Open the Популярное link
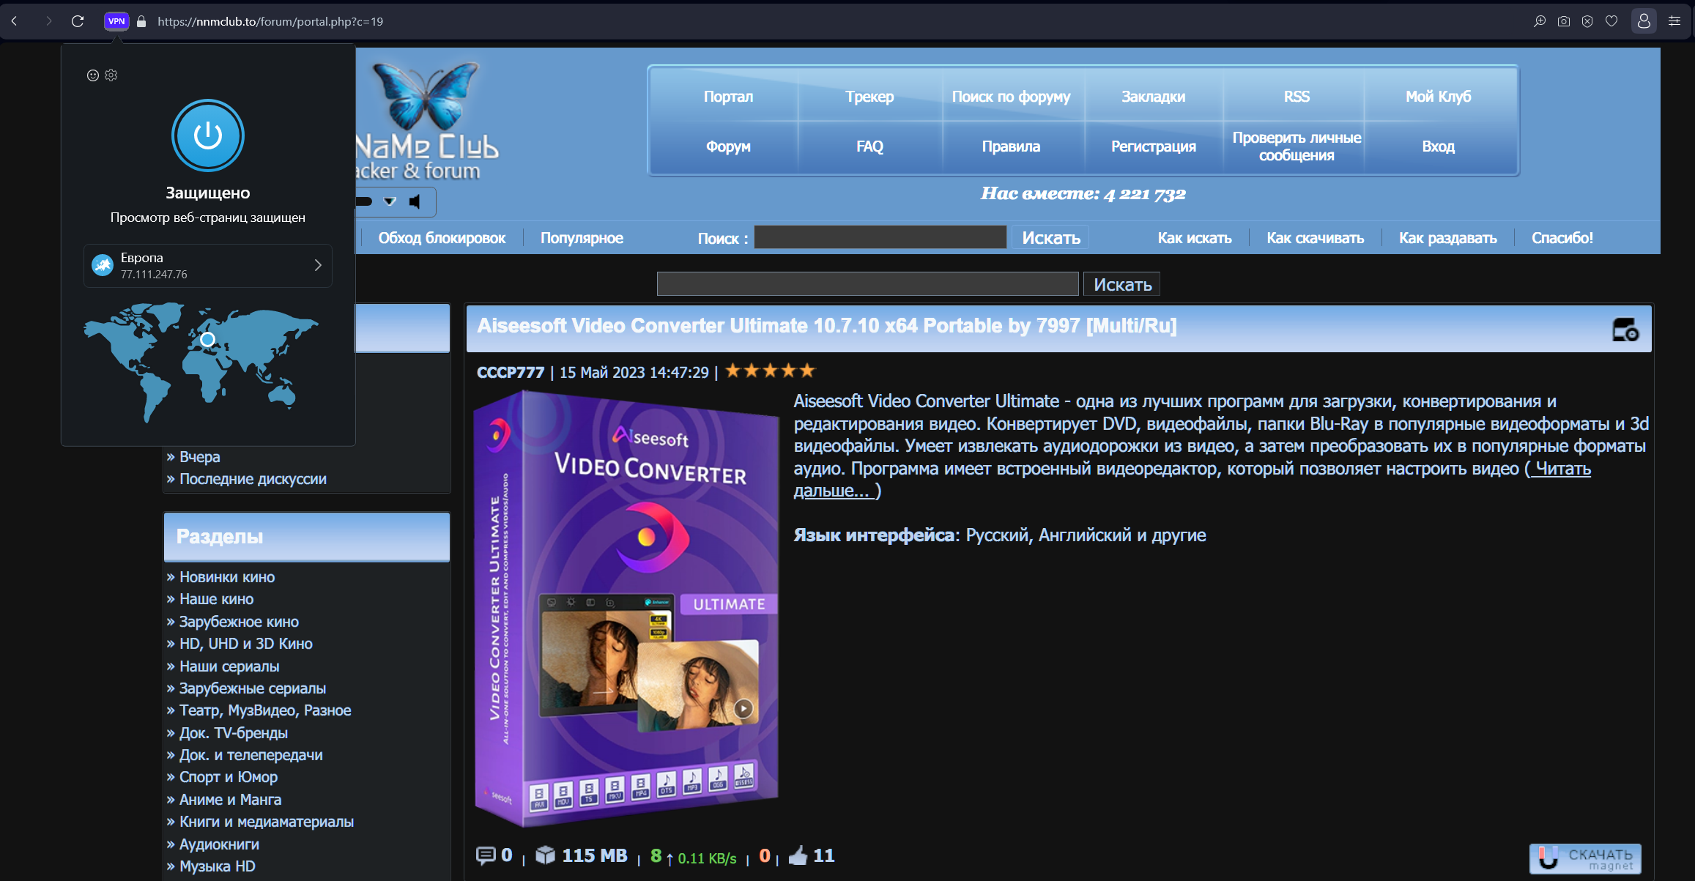Image resolution: width=1695 pixels, height=881 pixels. pyautogui.click(x=582, y=238)
